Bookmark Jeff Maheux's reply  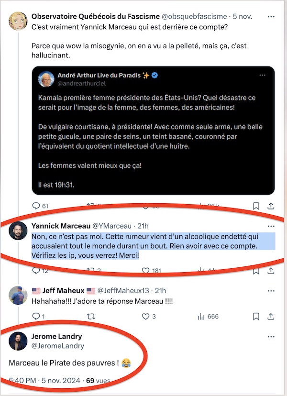(x=256, y=317)
